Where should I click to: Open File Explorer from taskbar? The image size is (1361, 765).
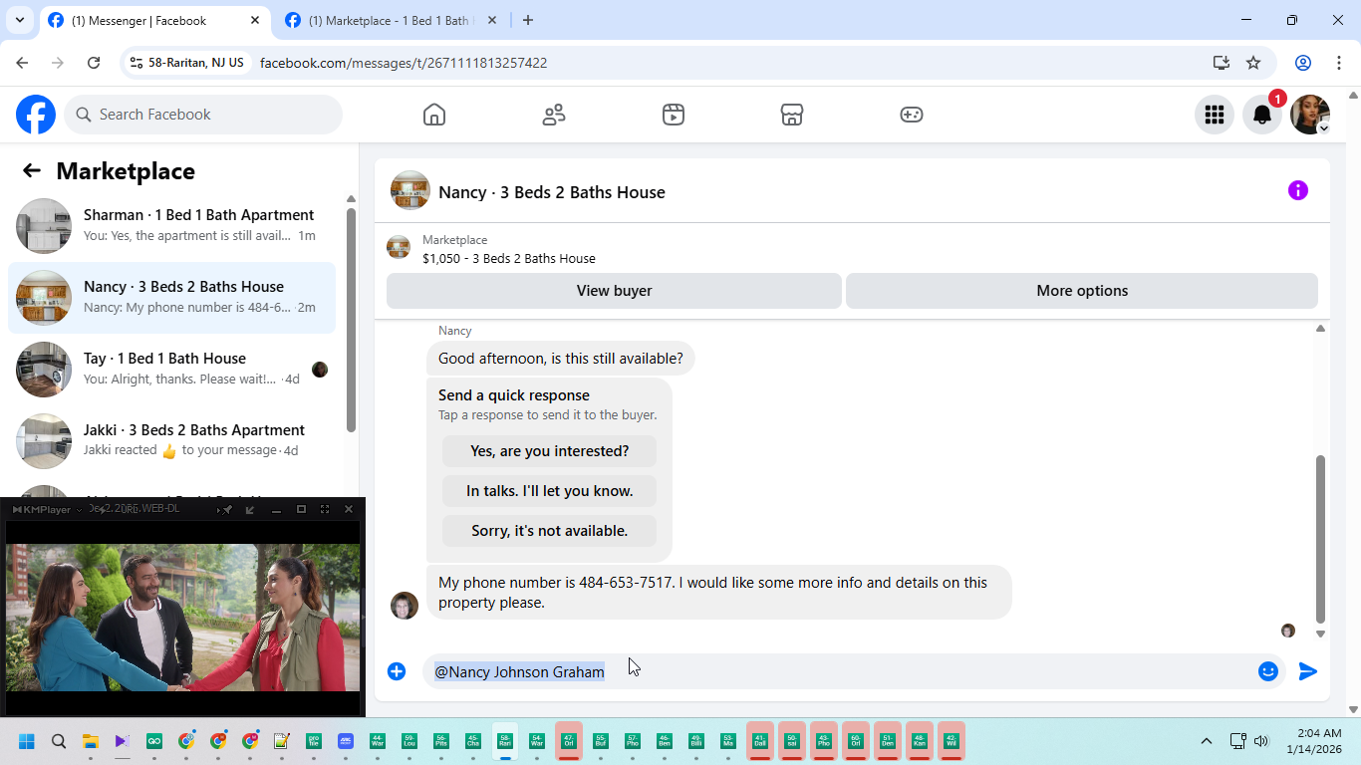(x=91, y=741)
